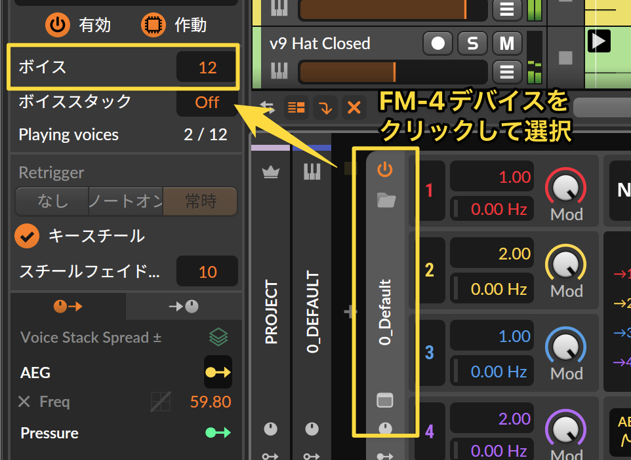Click the upper track volume fader
This screenshot has height=460, width=631.
tap(393, 10)
